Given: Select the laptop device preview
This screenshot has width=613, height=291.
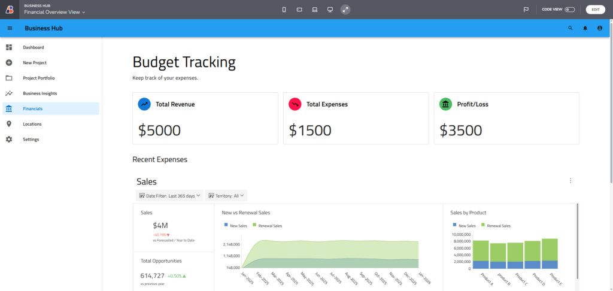Looking at the screenshot, I should pos(315,10).
